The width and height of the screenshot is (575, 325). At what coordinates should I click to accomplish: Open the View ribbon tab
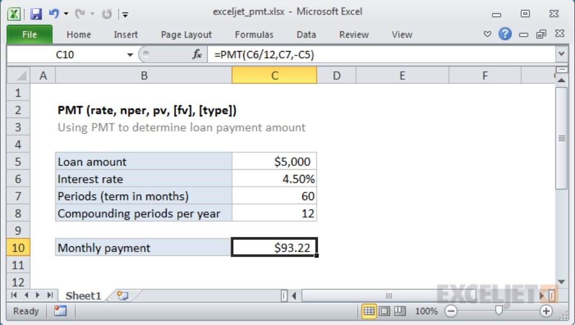[x=402, y=35]
